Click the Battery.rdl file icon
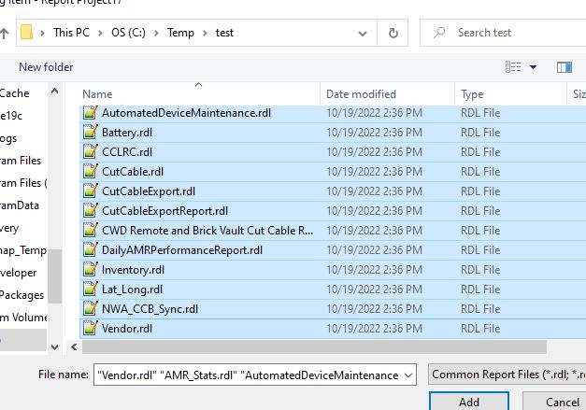The image size is (586, 410). pyautogui.click(x=90, y=133)
